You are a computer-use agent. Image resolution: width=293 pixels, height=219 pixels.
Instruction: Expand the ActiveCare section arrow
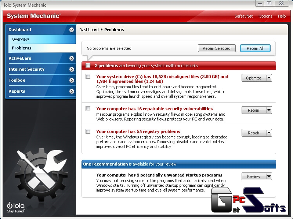pos(72,58)
